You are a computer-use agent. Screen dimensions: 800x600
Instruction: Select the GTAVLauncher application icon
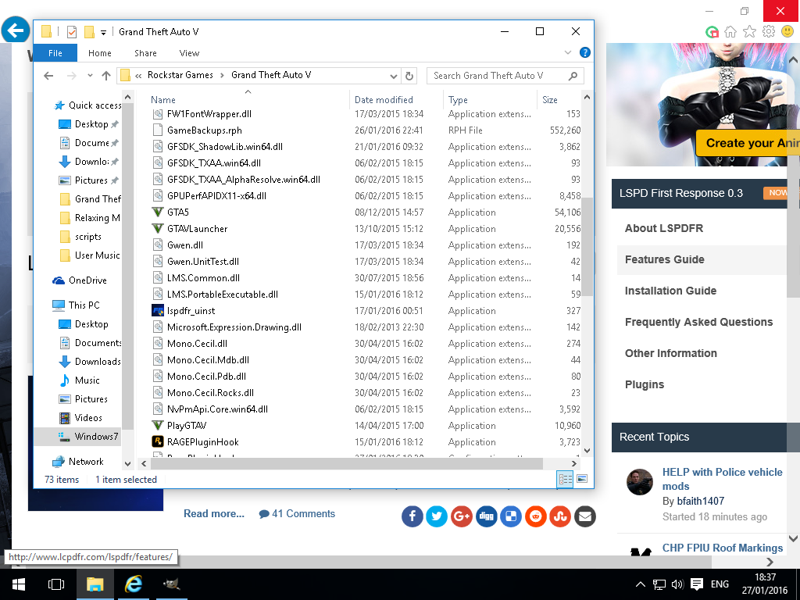coord(158,229)
